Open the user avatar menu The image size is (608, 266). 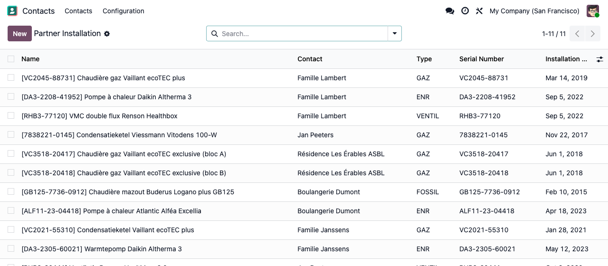[x=593, y=11]
